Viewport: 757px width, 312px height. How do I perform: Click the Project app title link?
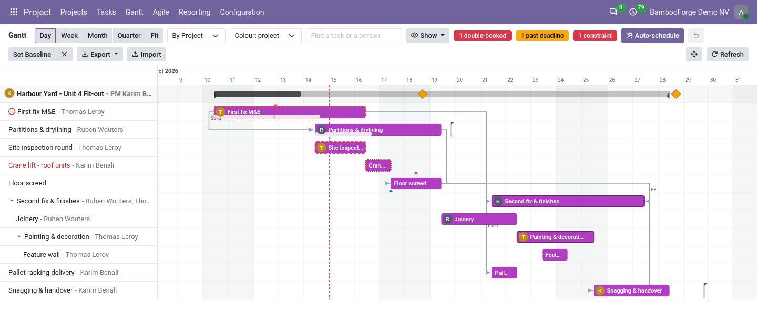[x=37, y=12]
